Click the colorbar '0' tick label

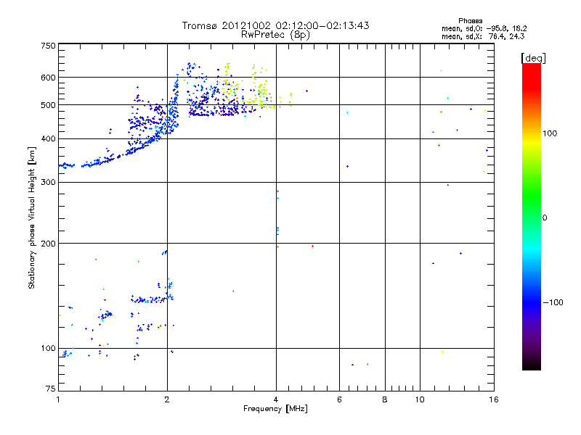click(545, 218)
